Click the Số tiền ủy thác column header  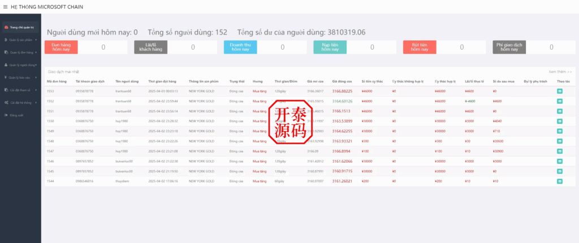click(x=372, y=81)
